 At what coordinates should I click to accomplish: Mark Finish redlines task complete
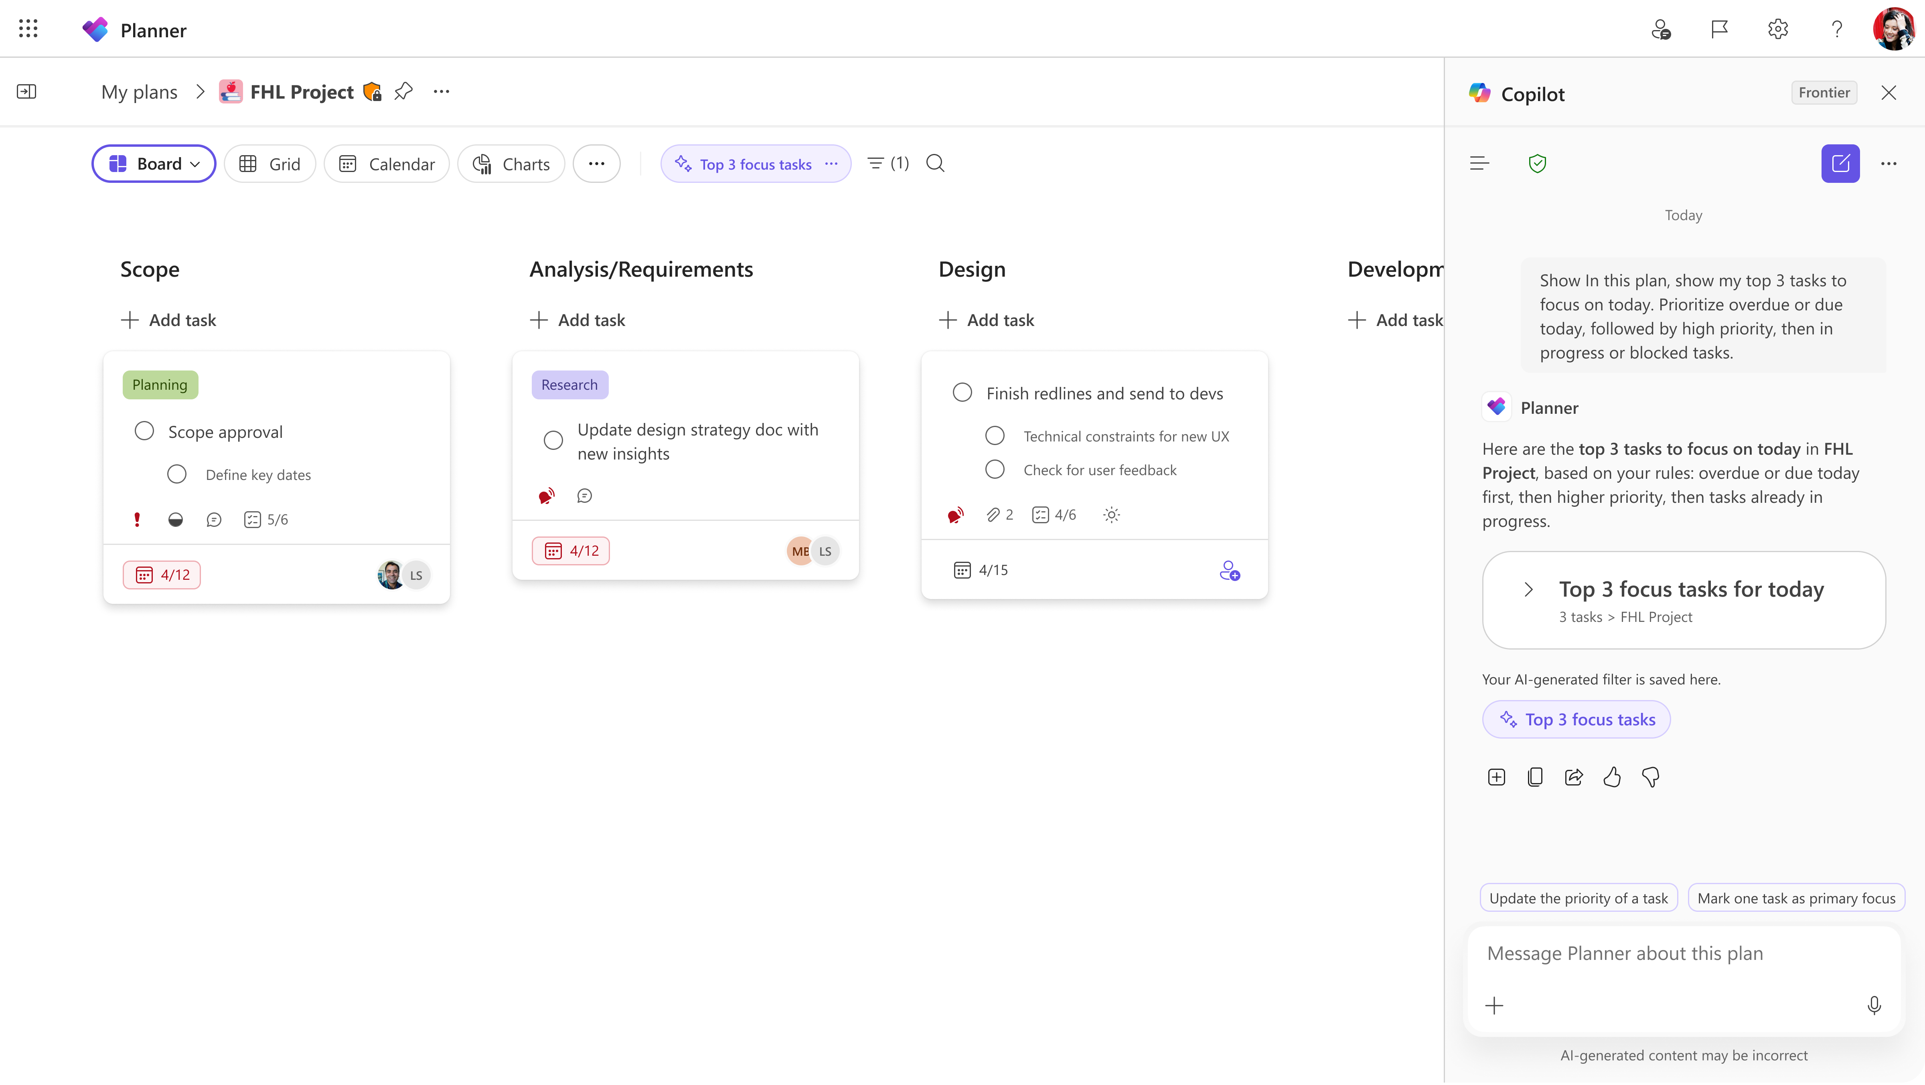pyautogui.click(x=962, y=393)
